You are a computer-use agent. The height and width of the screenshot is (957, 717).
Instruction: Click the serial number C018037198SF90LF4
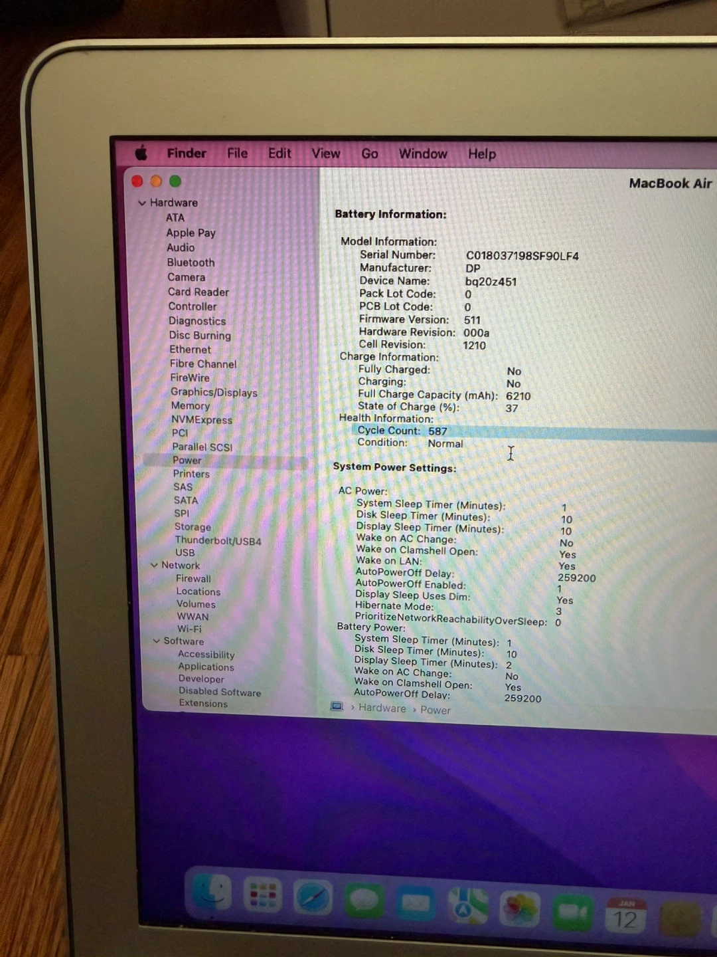pyautogui.click(x=522, y=256)
